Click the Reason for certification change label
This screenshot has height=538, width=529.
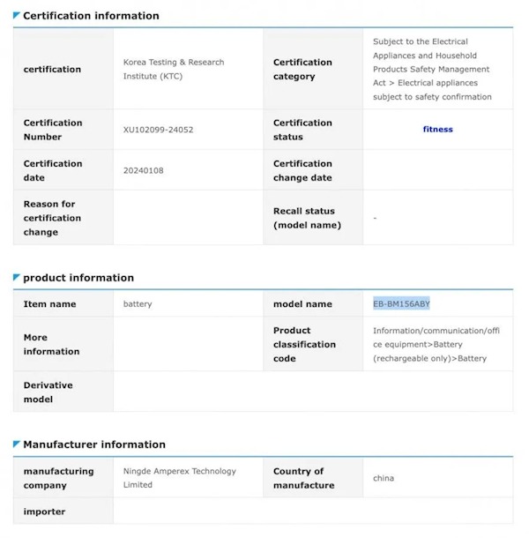[x=52, y=218]
